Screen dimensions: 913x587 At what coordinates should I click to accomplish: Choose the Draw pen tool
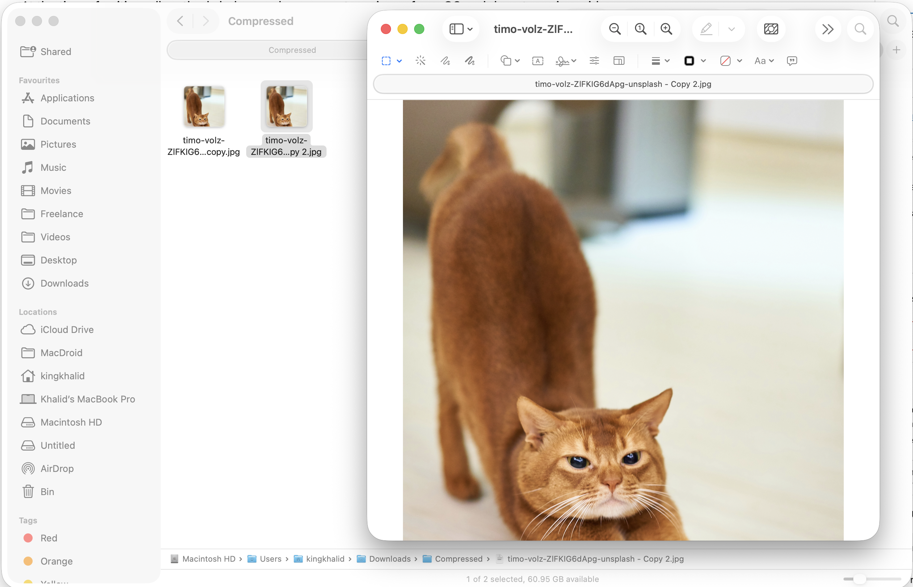pos(470,60)
